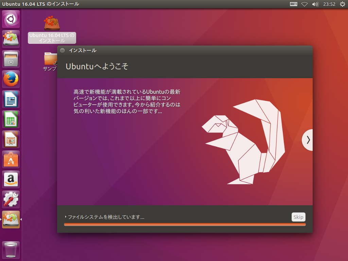Expand the installer details triangle

tap(66, 216)
